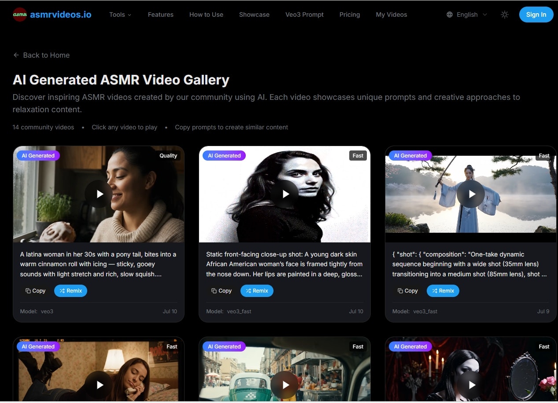Click the Sign In button
Viewport: 558px width, 403px height.
pos(536,15)
